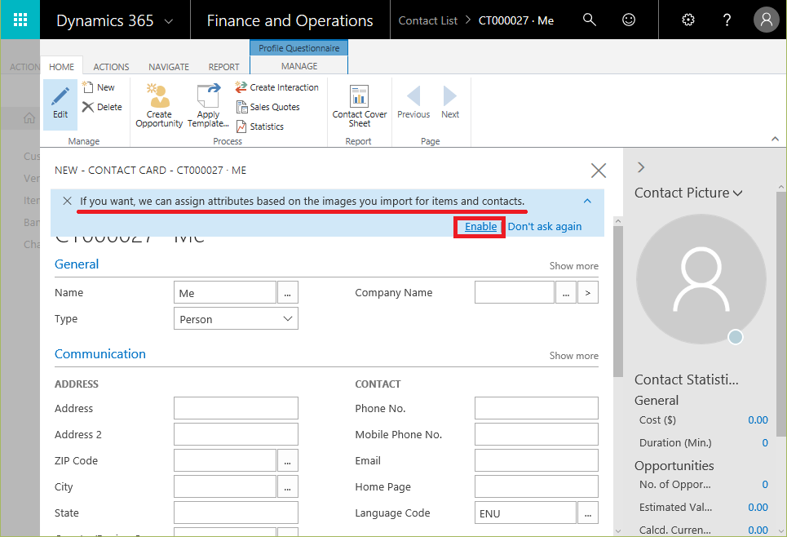The image size is (787, 537).
Task: Click the contact picture placeholder
Action: [701, 279]
